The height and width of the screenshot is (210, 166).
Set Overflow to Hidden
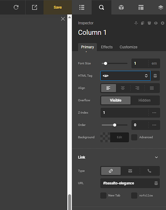pos(145,100)
